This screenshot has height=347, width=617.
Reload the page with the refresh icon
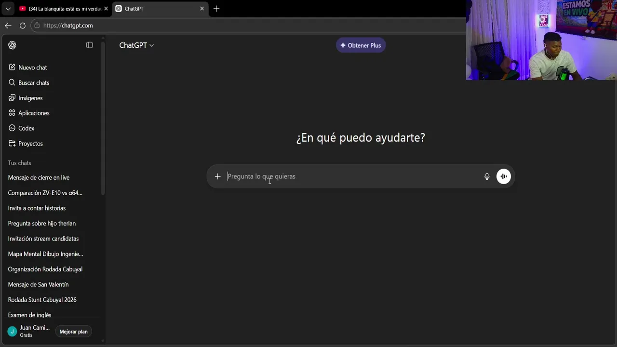click(x=22, y=26)
